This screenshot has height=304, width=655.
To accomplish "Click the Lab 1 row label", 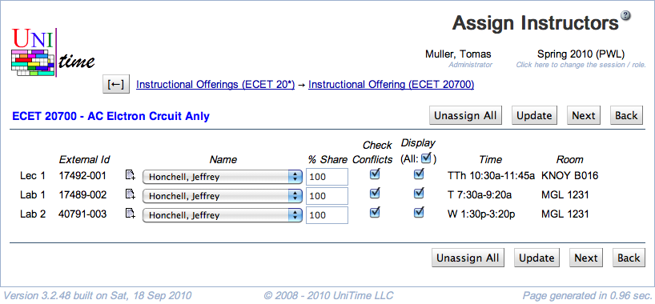I will [x=33, y=195].
